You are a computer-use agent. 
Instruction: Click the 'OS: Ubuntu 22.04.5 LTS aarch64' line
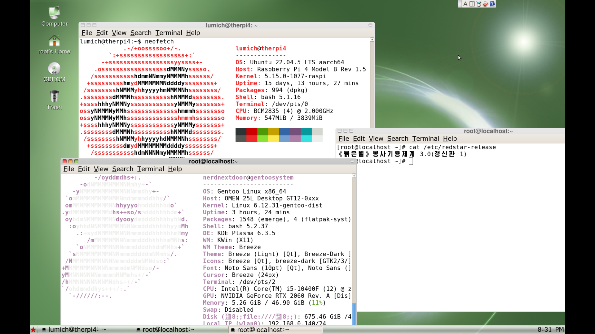point(290,62)
